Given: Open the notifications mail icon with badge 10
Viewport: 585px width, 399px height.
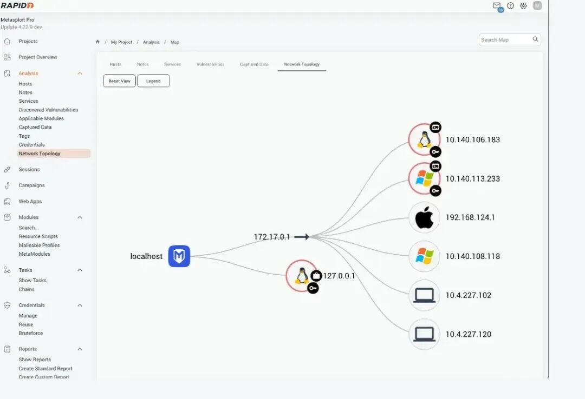Looking at the screenshot, I should pos(496,6).
